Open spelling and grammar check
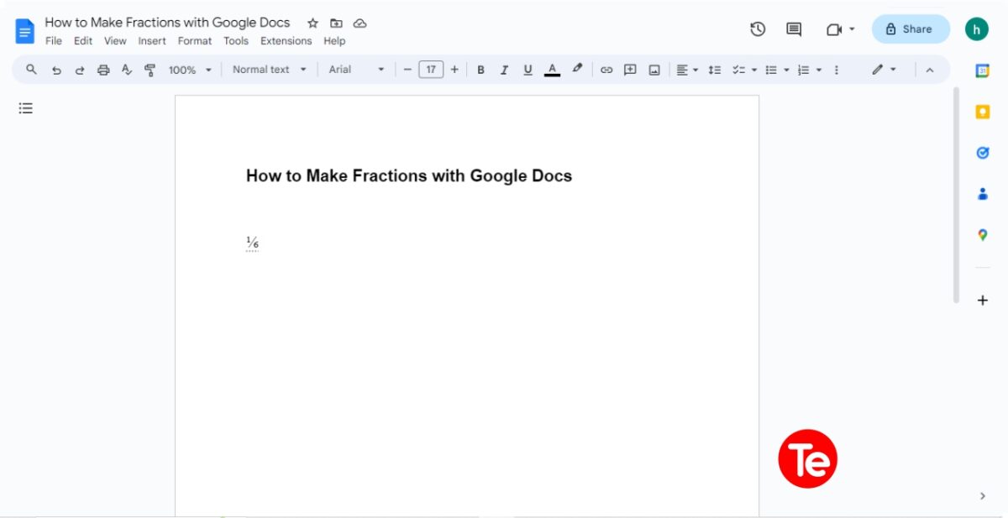1008x518 pixels. coord(127,70)
